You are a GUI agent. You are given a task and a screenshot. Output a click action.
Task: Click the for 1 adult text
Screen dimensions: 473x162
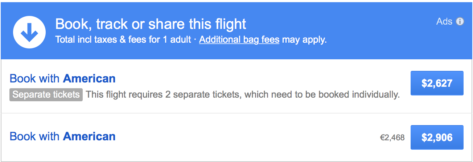coord(170,39)
